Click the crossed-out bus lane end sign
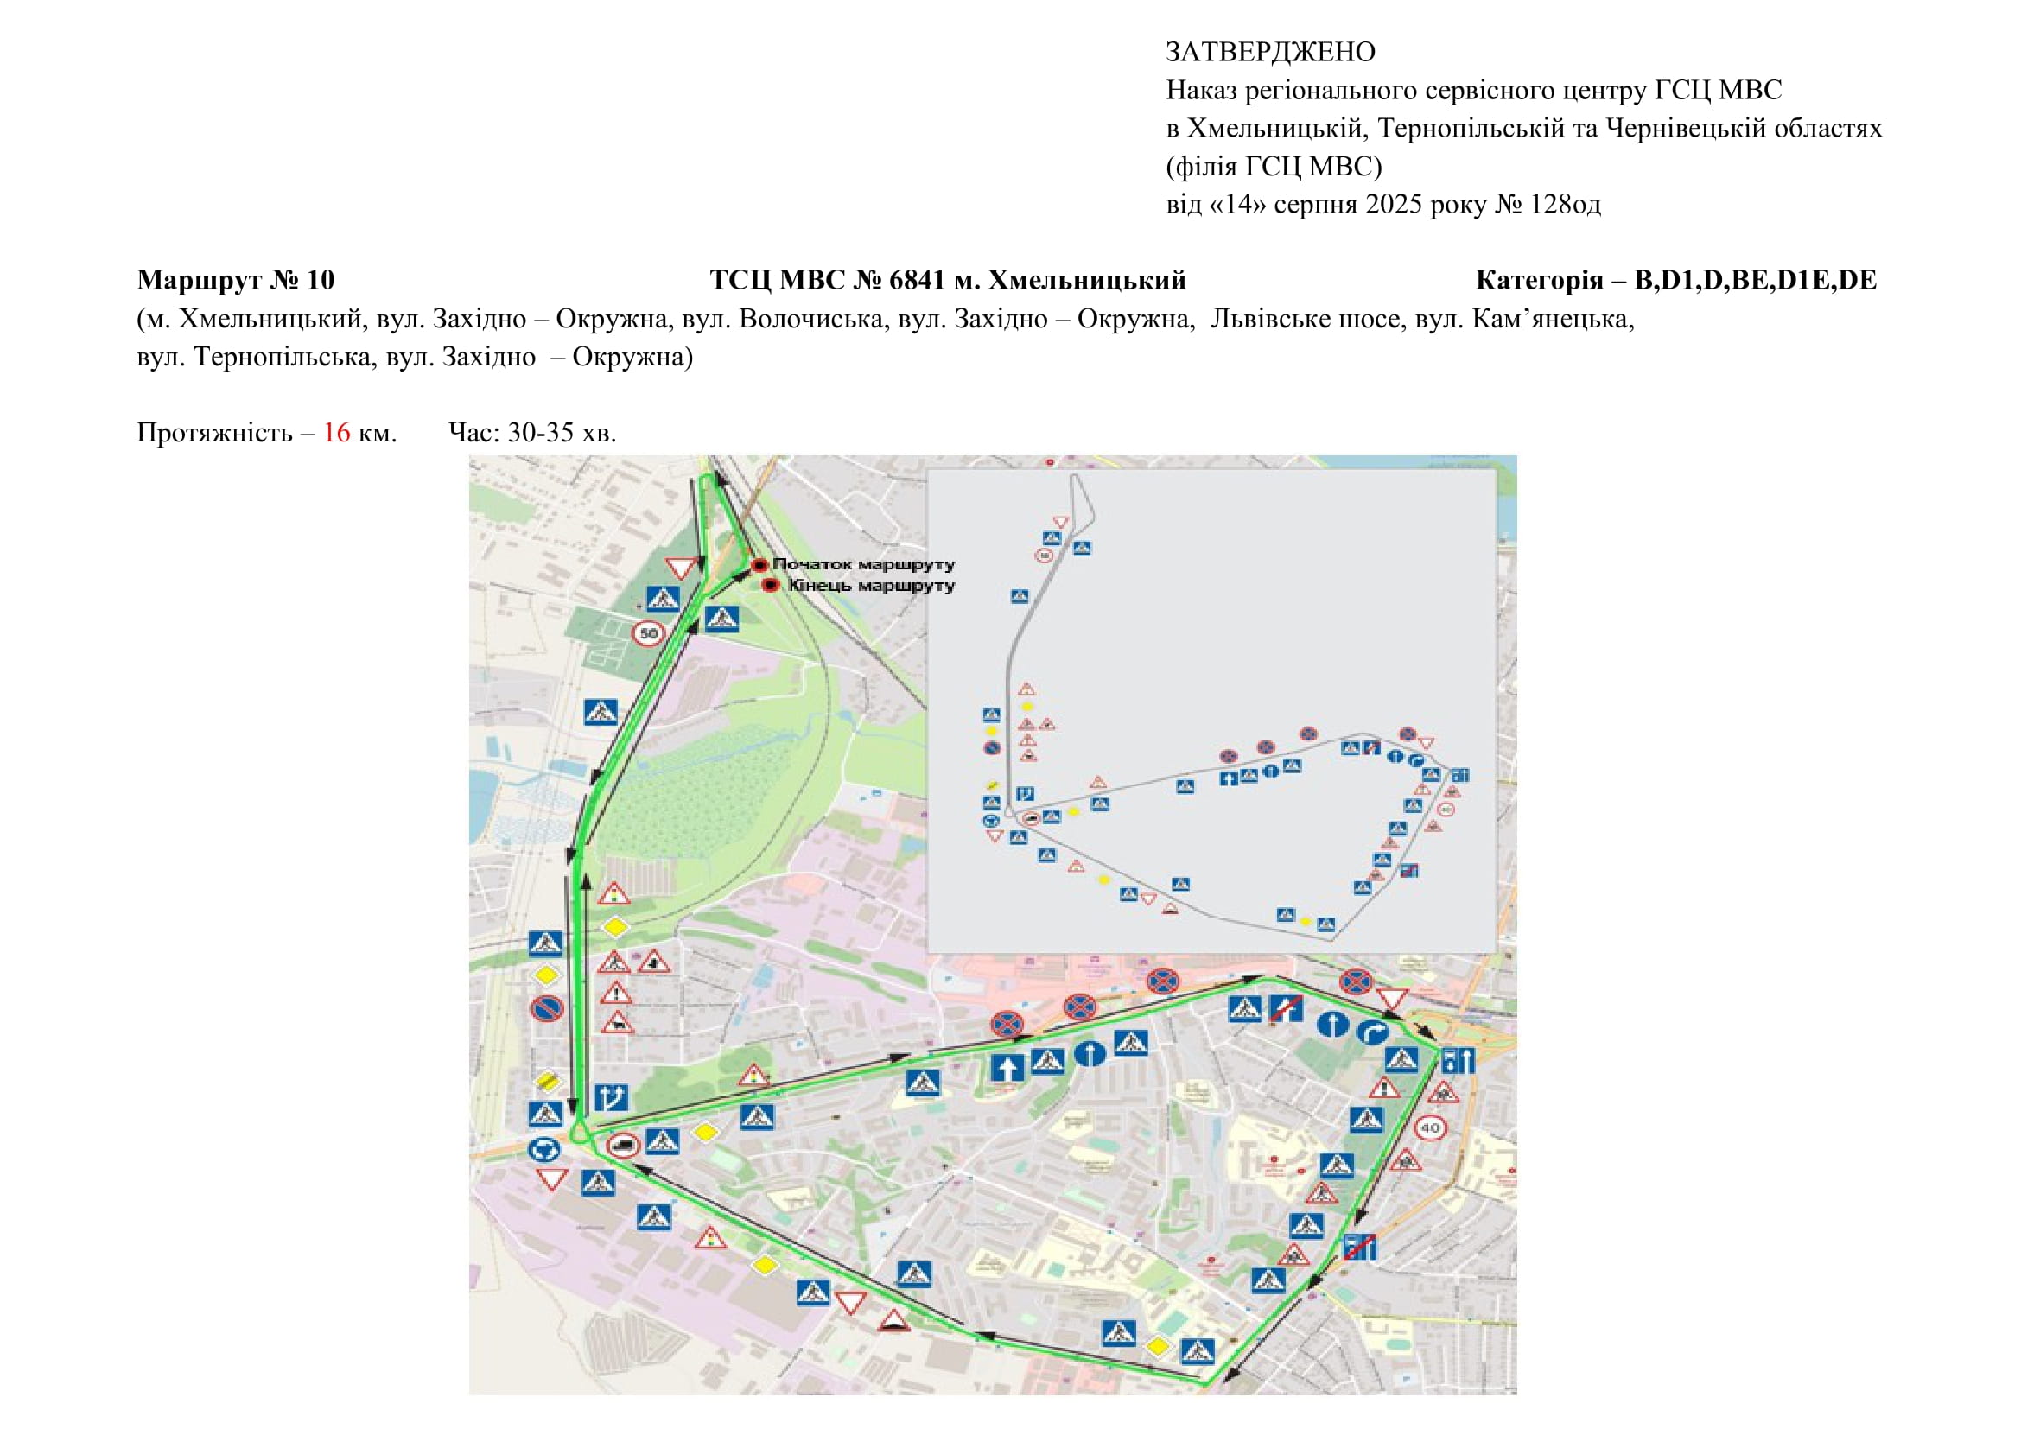 1359,1247
